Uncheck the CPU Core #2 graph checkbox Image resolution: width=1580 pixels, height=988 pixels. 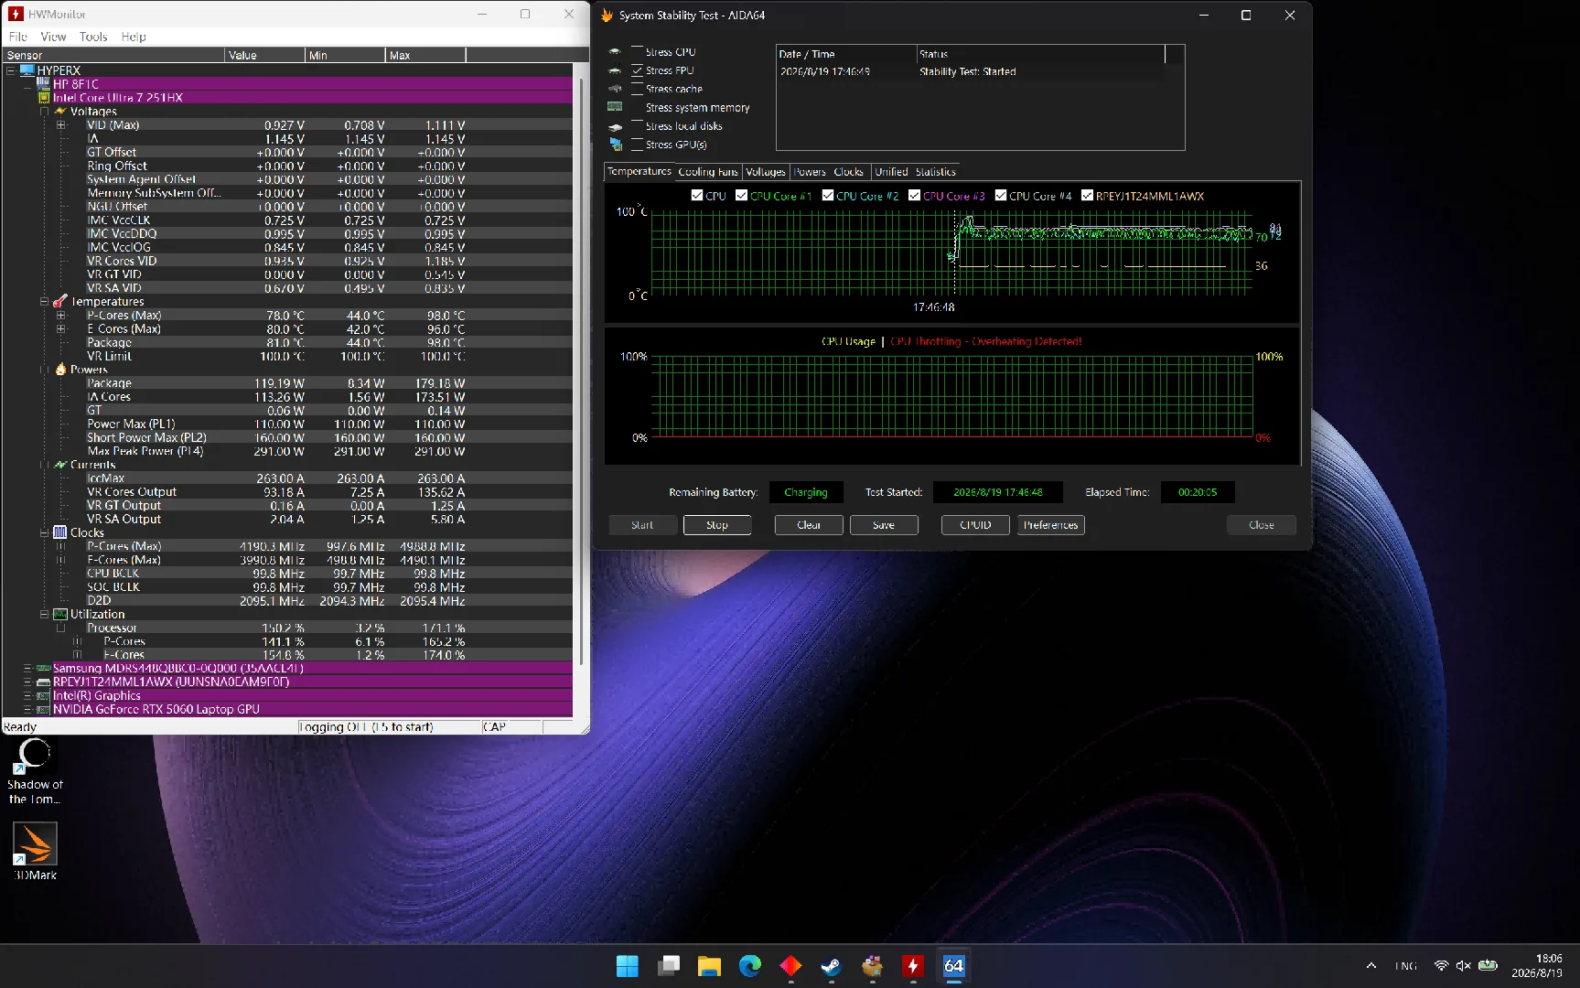tap(828, 196)
